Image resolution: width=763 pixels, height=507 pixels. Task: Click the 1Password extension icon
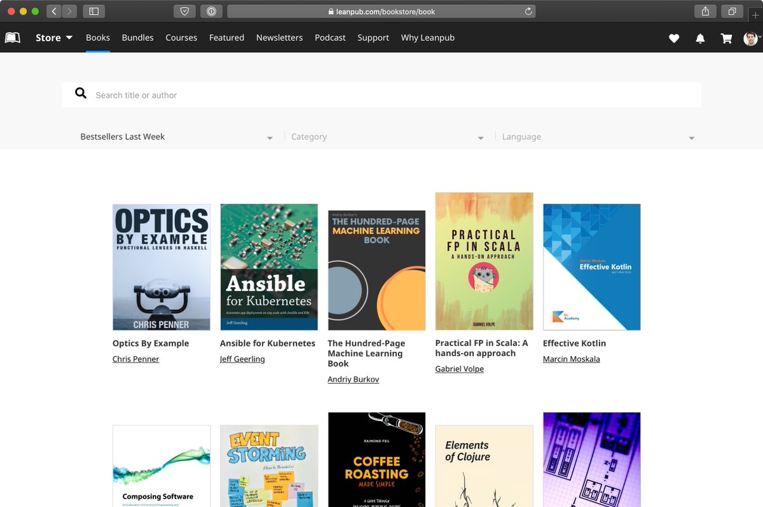(211, 11)
